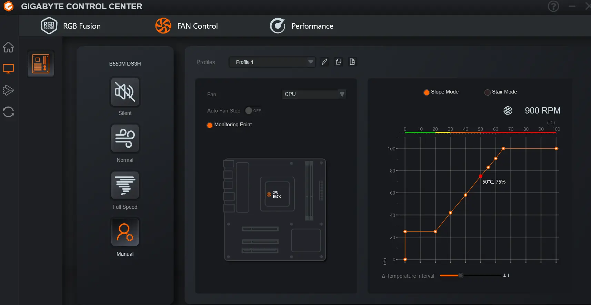Select the curve point at 100°C, 100%
The width and height of the screenshot is (591, 305).
(556, 149)
